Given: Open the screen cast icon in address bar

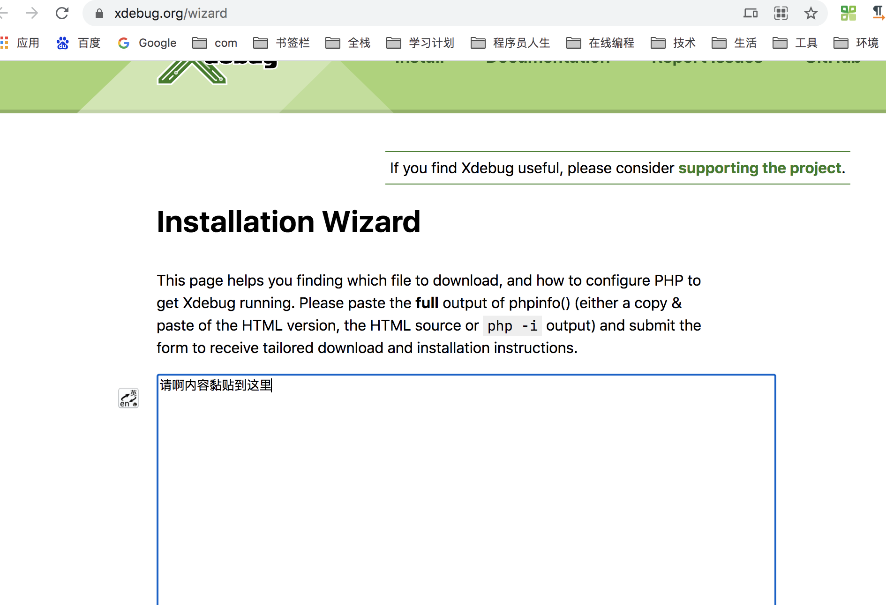Looking at the screenshot, I should pyautogui.click(x=751, y=13).
